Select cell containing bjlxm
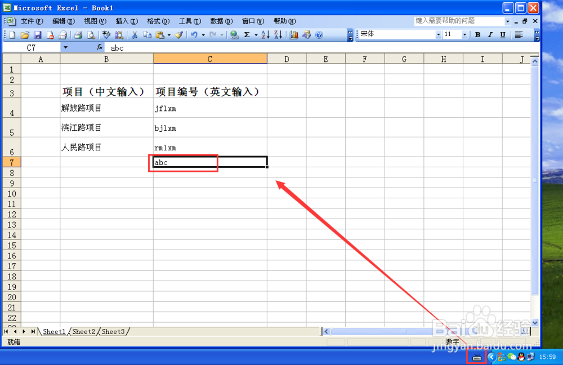This screenshot has height=365, width=563. coord(210,127)
